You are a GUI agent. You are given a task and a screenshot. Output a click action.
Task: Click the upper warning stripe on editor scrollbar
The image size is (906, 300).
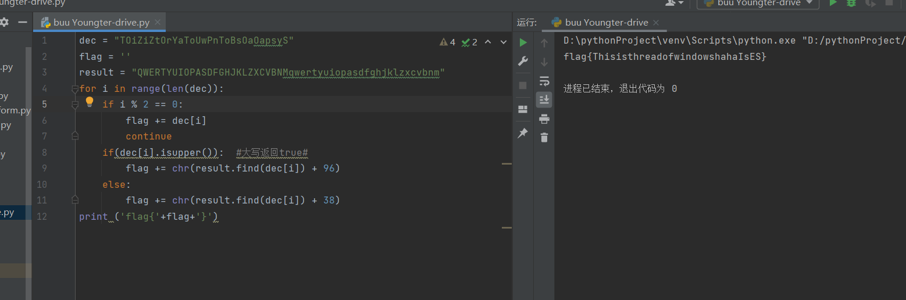pos(506,164)
